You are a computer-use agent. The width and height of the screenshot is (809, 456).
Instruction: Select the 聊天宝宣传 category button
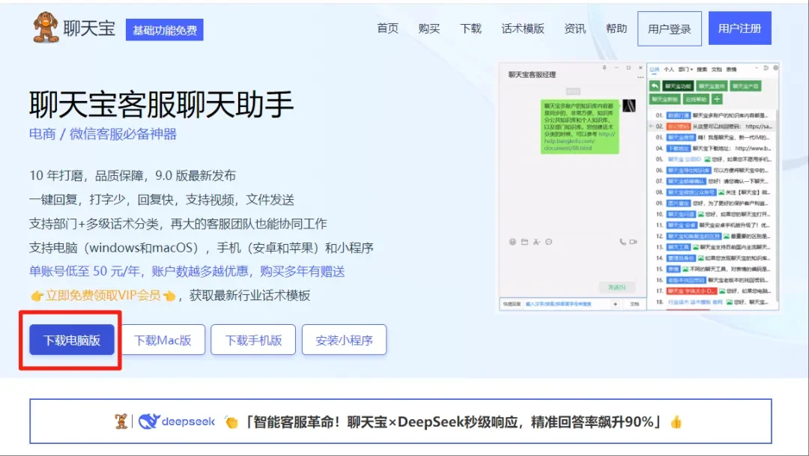tap(712, 86)
